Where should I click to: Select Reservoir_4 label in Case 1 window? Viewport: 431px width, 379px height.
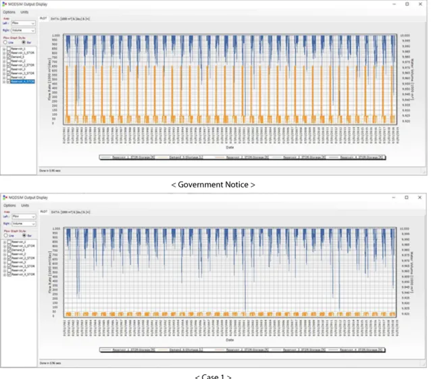(19, 270)
